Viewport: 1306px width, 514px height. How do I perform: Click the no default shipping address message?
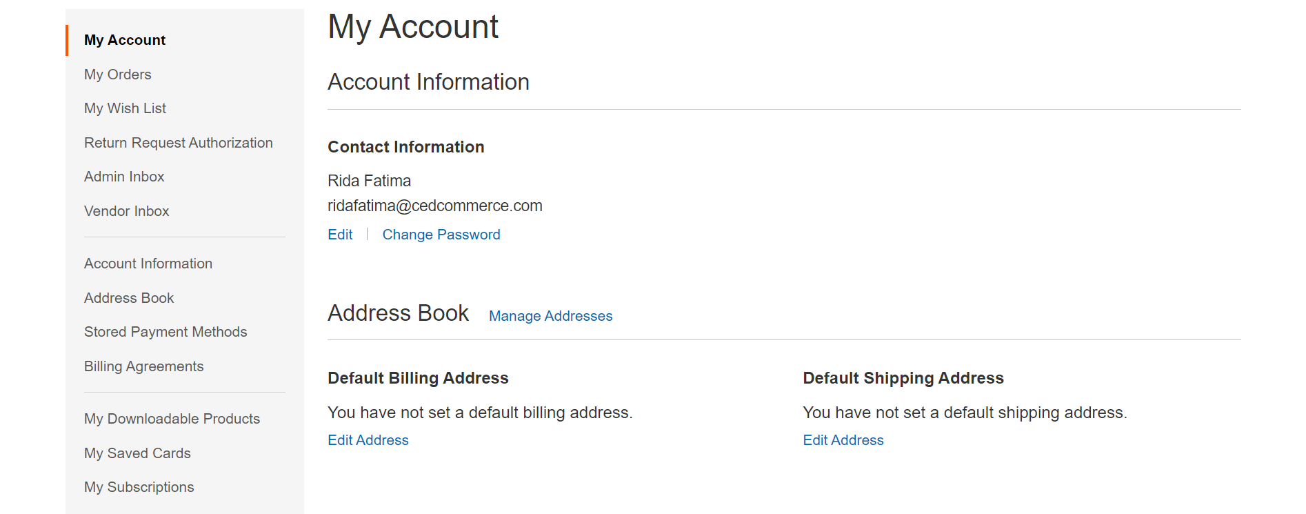pos(965,413)
